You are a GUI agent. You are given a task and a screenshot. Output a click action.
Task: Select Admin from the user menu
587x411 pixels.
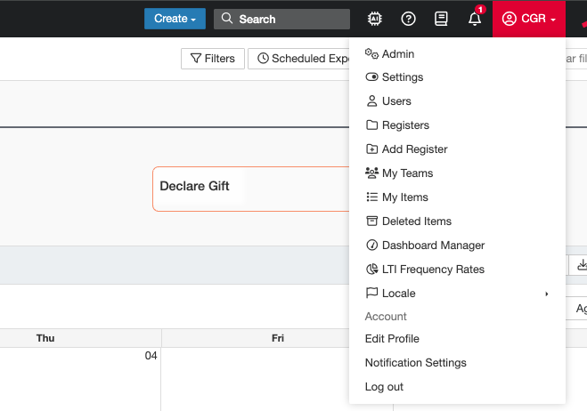tap(457, 54)
